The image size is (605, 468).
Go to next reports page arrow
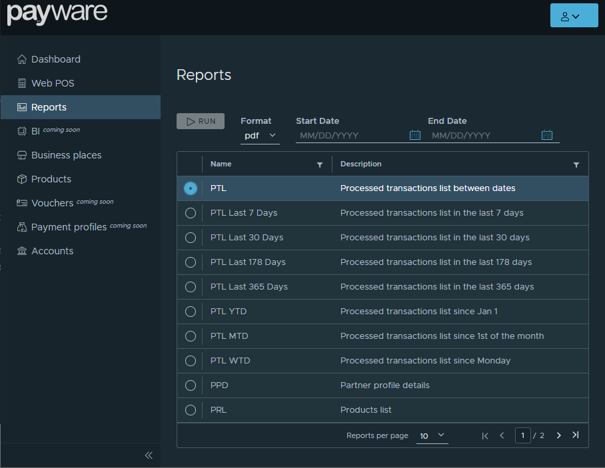(x=558, y=435)
